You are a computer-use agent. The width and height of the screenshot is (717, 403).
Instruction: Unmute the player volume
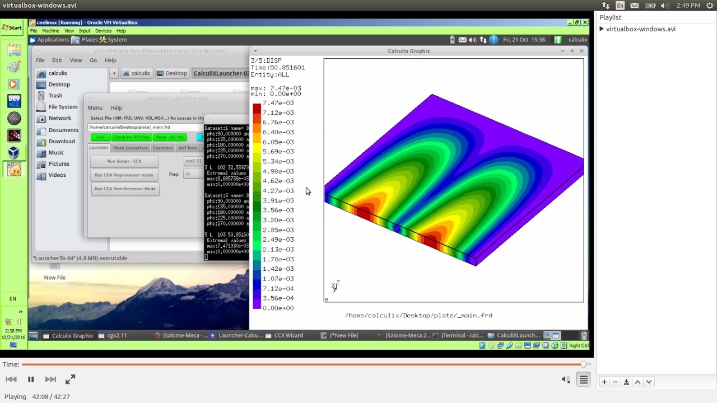[x=566, y=379]
